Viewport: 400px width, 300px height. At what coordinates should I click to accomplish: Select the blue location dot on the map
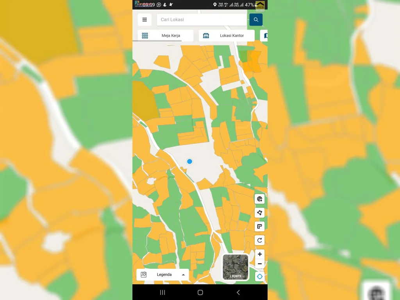click(189, 161)
